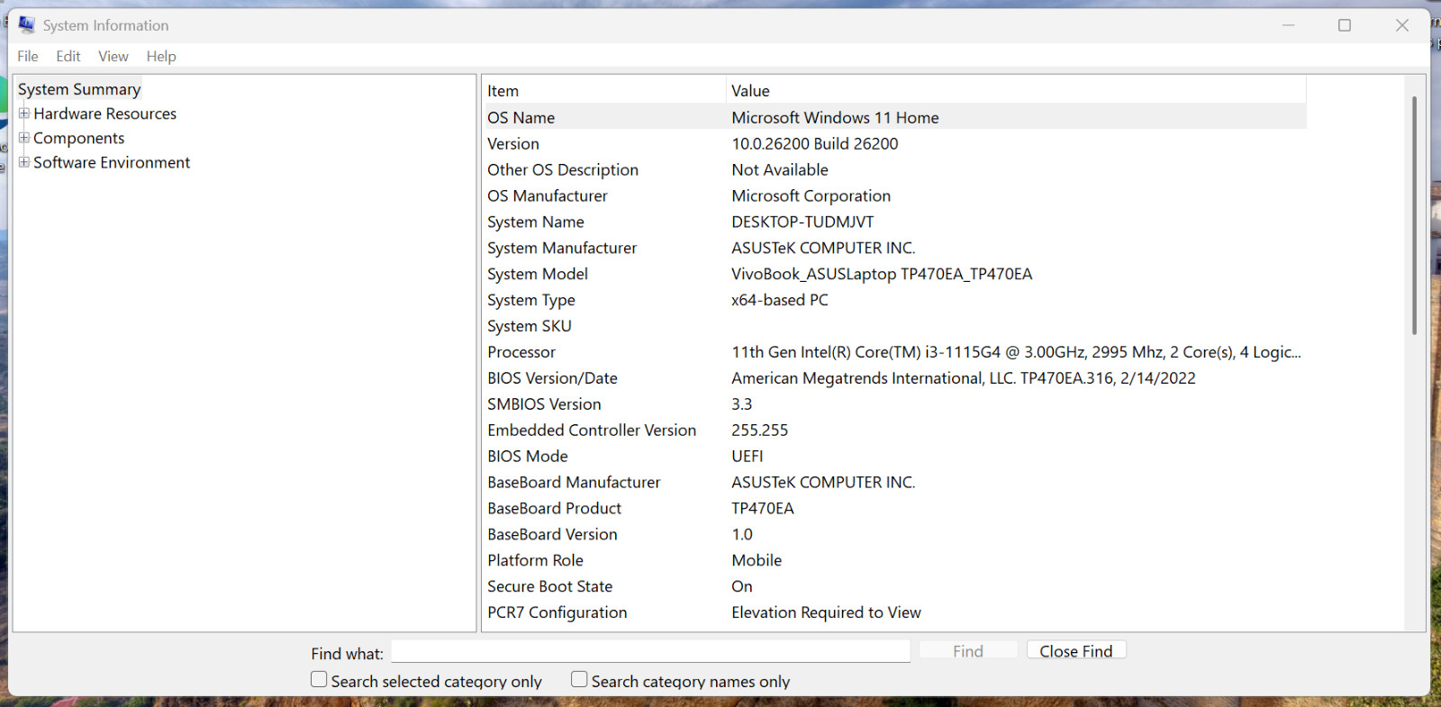Click the OS Manufacturer item
Screen dimensions: 1441x707
click(548, 195)
